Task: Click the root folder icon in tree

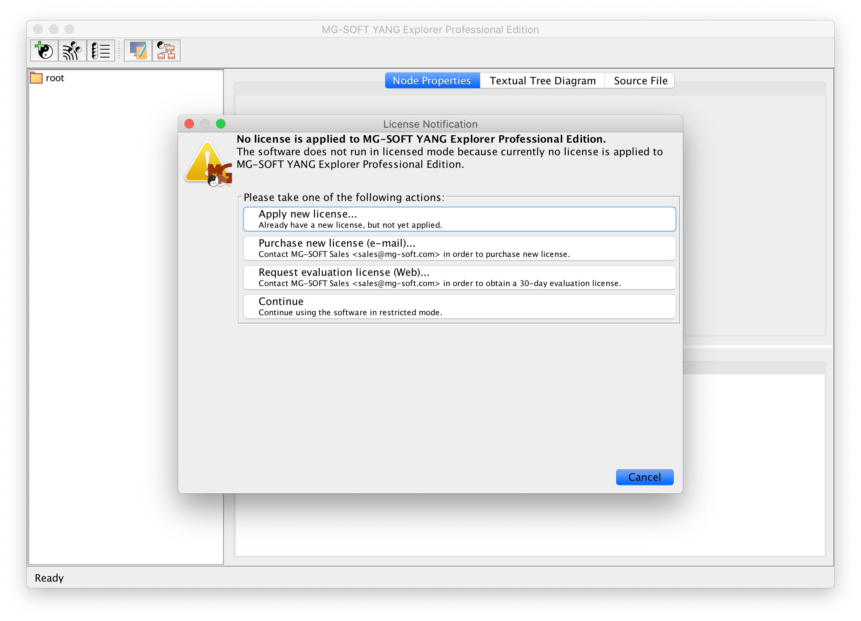Action: pyautogui.click(x=36, y=78)
